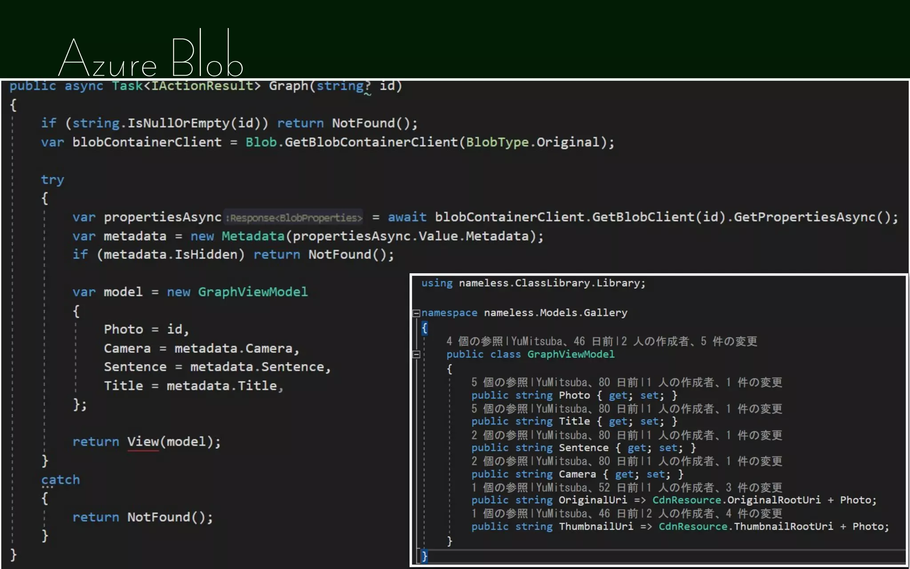Click 'OriginalRootUri' in the inset code

click(x=774, y=500)
